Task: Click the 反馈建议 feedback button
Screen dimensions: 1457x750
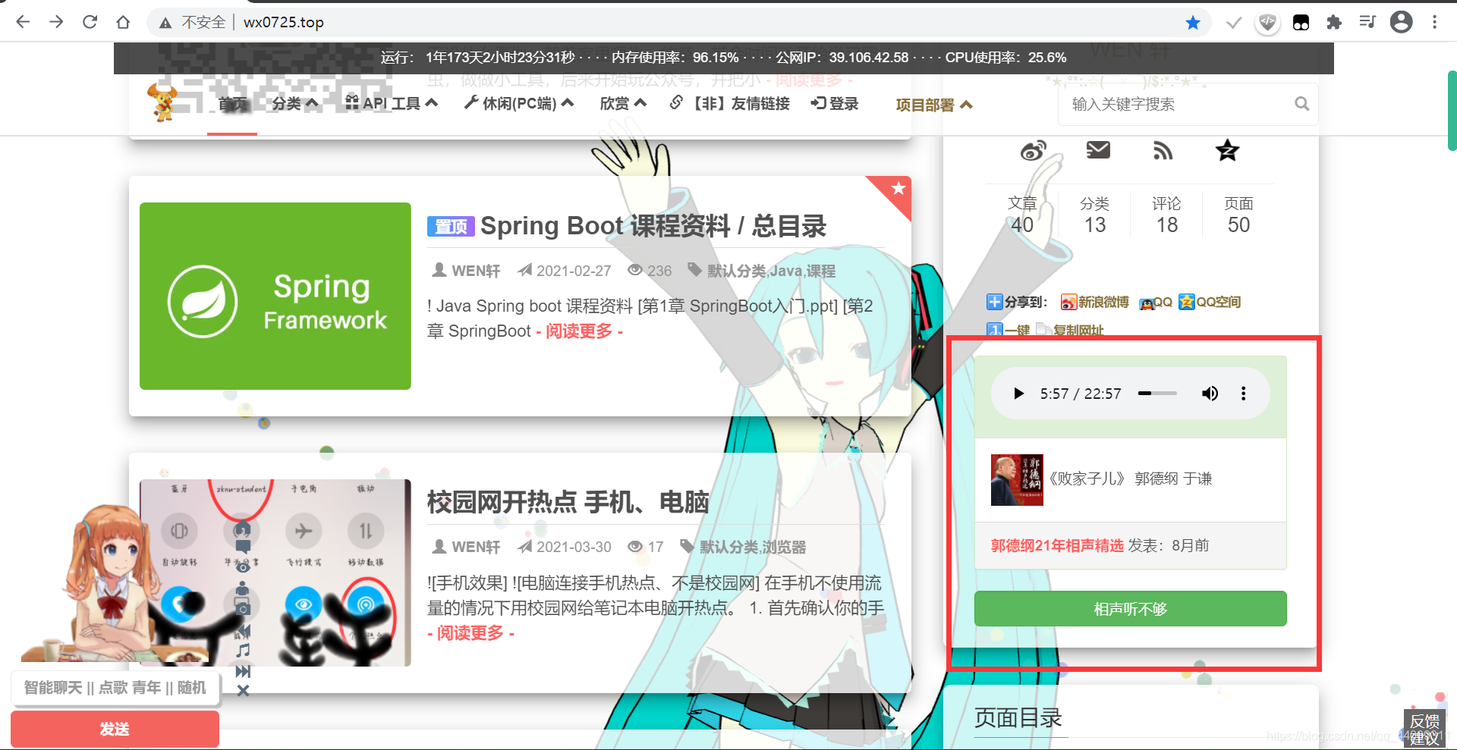Action: pos(1424,729)
